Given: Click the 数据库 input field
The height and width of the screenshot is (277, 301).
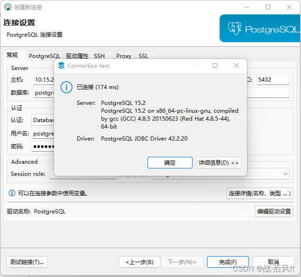Looking at the screenshot, I should click(44, 93).
